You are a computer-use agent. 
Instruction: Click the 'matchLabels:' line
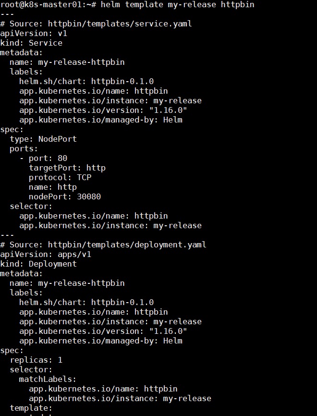48,379
